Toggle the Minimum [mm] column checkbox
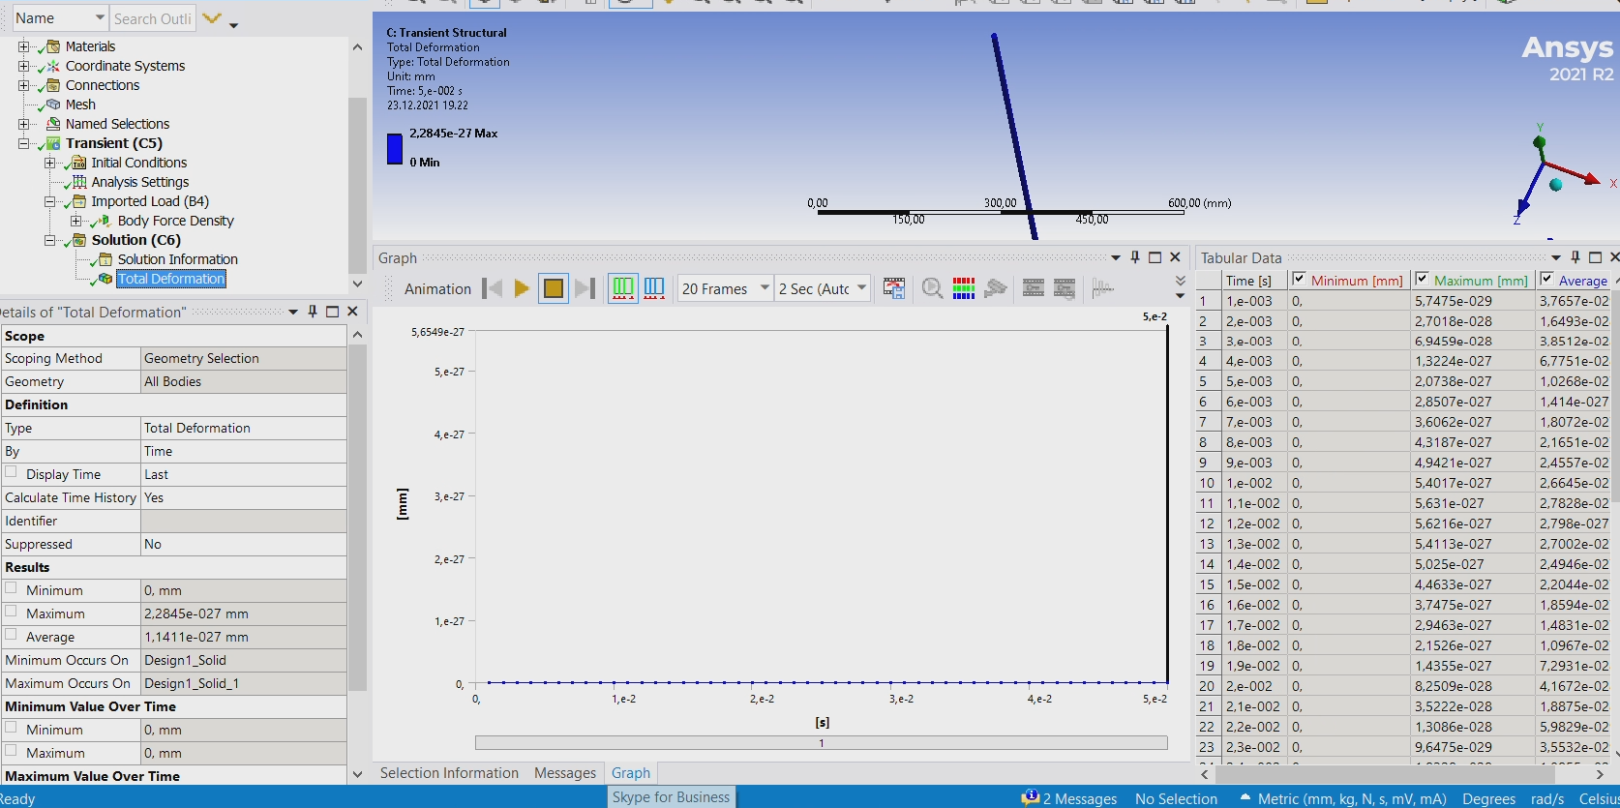The height and width of the screenshot is (808, 1620). point(1300,280)
